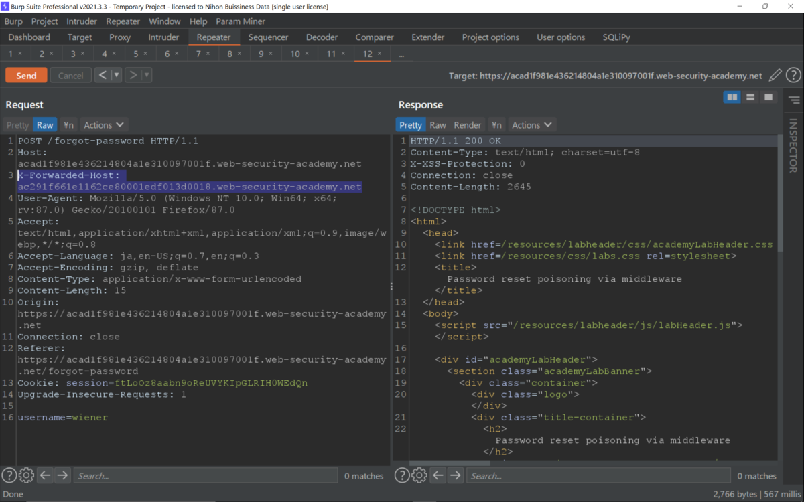Close Repeater sub-tab 12
This screenshot has width=804, height=502.
coord(380,54)
